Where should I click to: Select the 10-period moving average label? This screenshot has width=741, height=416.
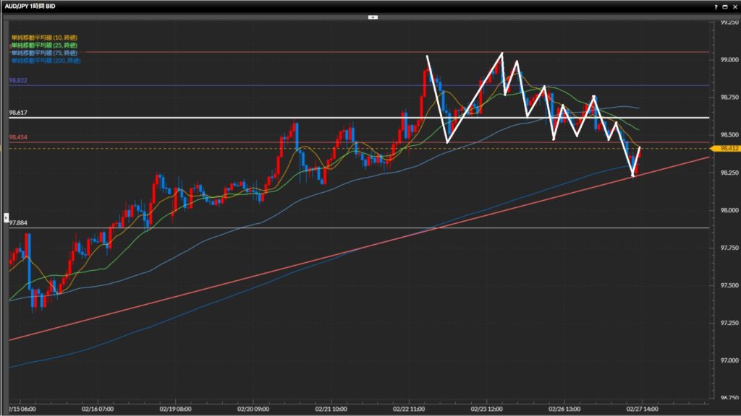[x=43, y=37]
